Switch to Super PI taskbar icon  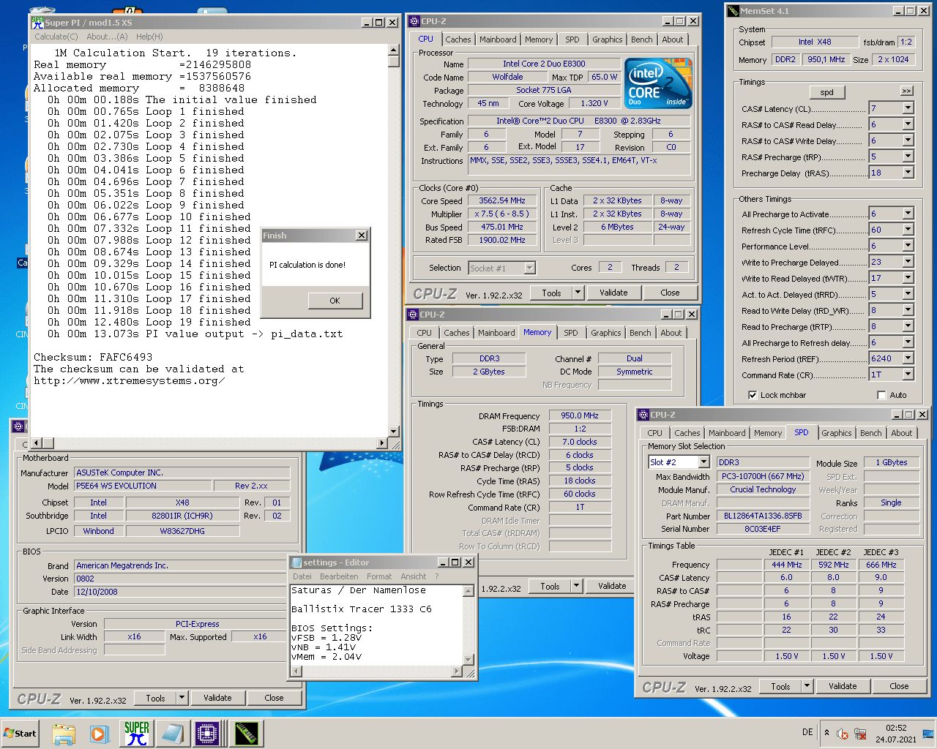[136, 734]
